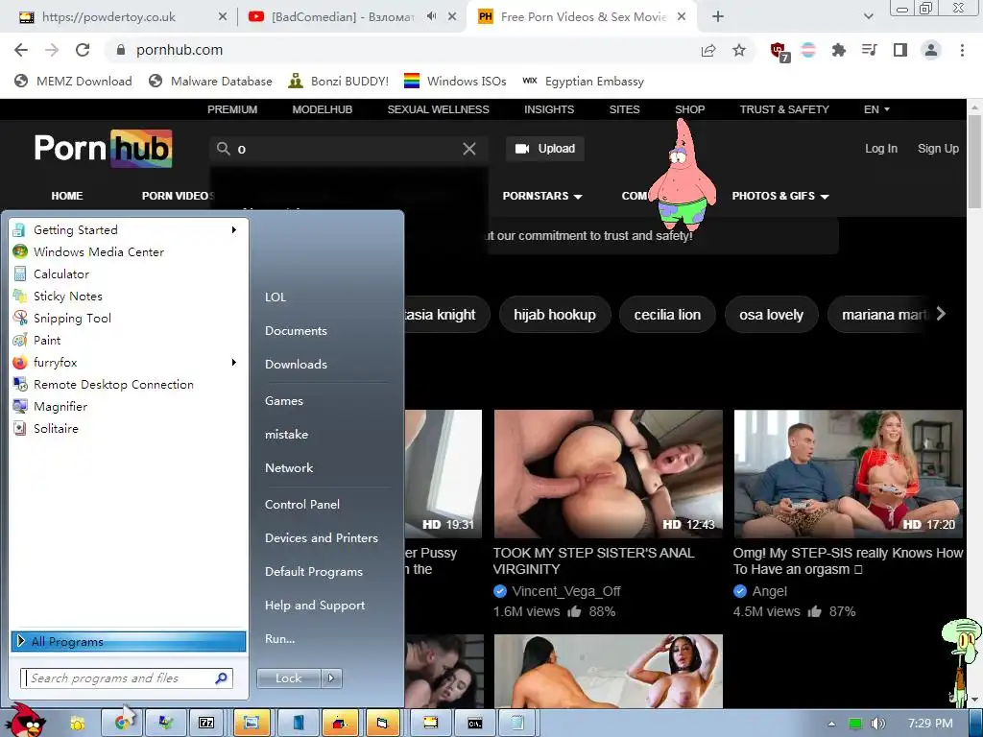
Task: Open the Malware Database bookmark
Action: (210, 81)
